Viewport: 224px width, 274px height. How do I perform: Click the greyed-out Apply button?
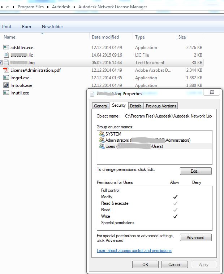tap(204, 265)
